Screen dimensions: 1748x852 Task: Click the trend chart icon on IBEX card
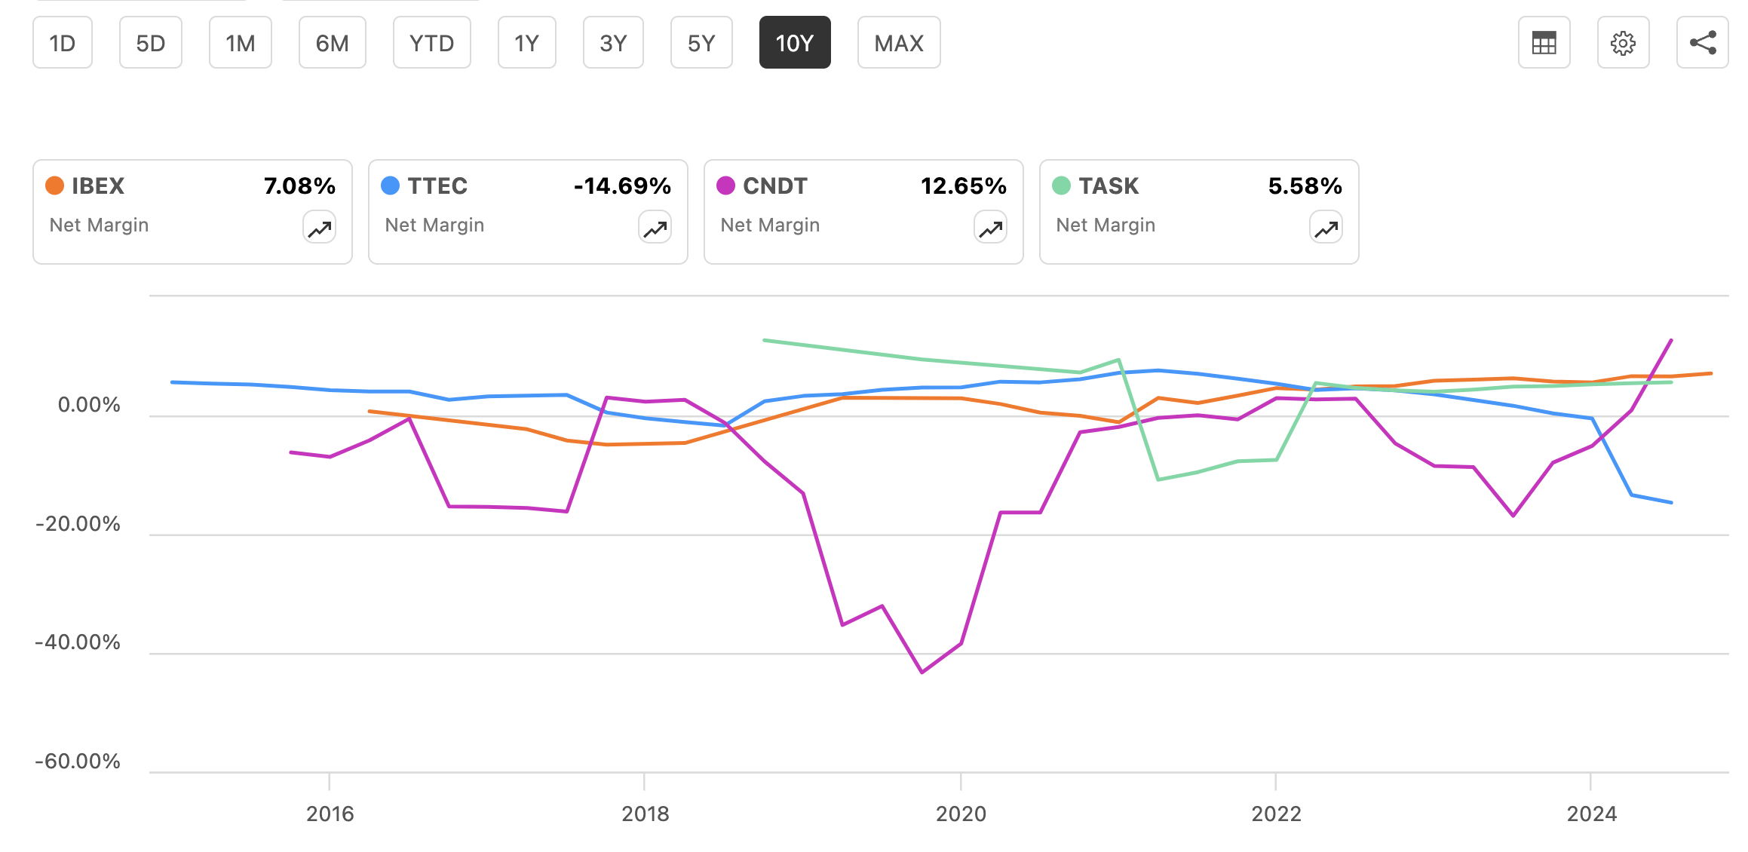[317, 227]
